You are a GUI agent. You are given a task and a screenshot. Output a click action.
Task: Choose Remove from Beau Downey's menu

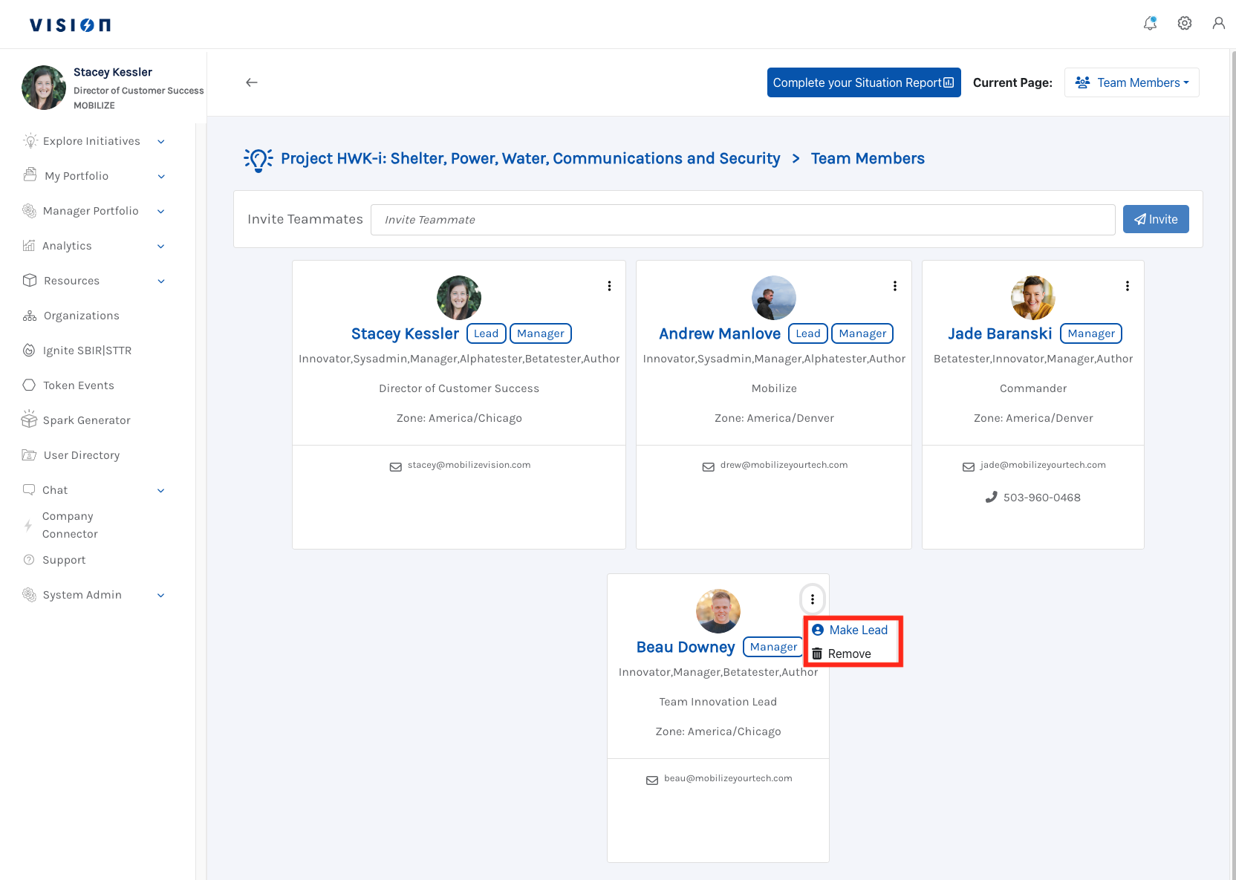[849, 654]
